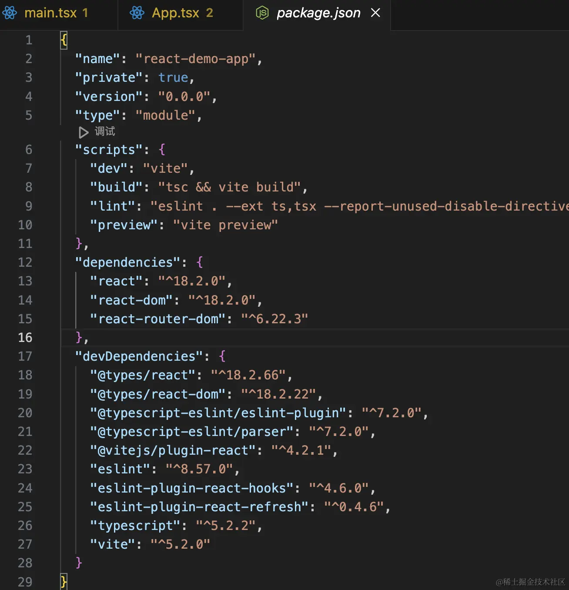Click the "^0.4.6" version value

tap(354, 507)
